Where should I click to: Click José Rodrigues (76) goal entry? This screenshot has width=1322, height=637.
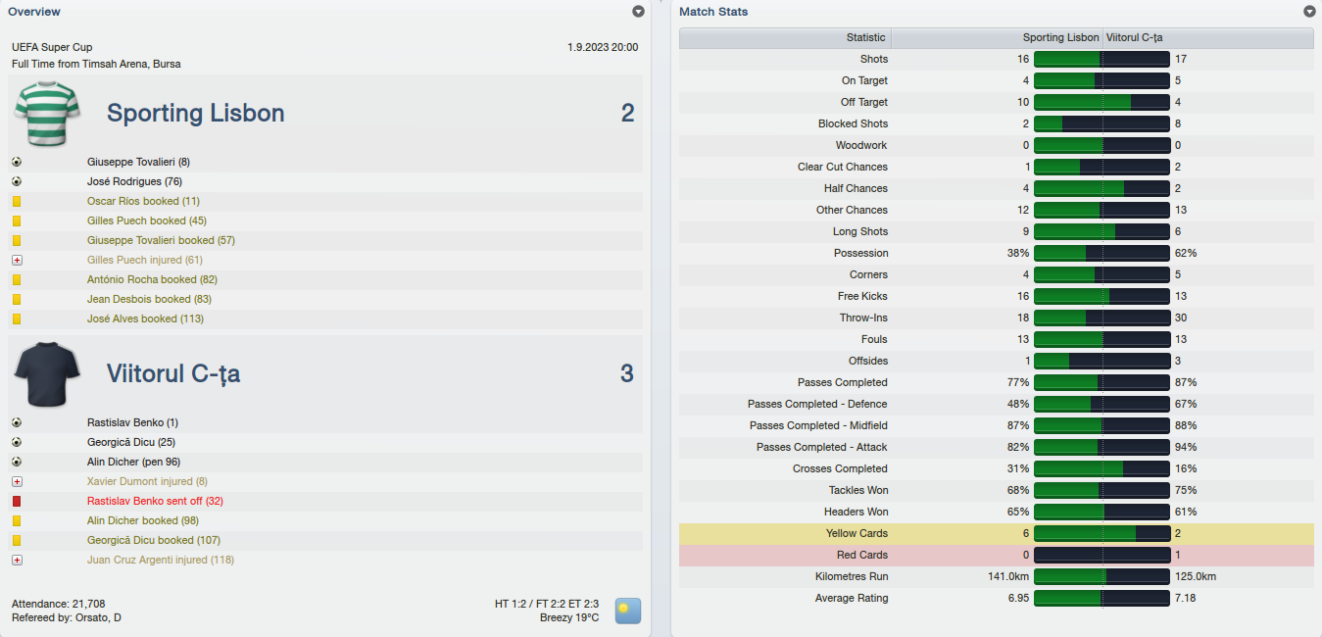(x=134, y=181)
